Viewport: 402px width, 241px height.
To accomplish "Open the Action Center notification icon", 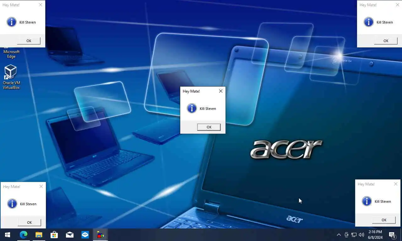I will pyautogui.click(x=392, y=235).
